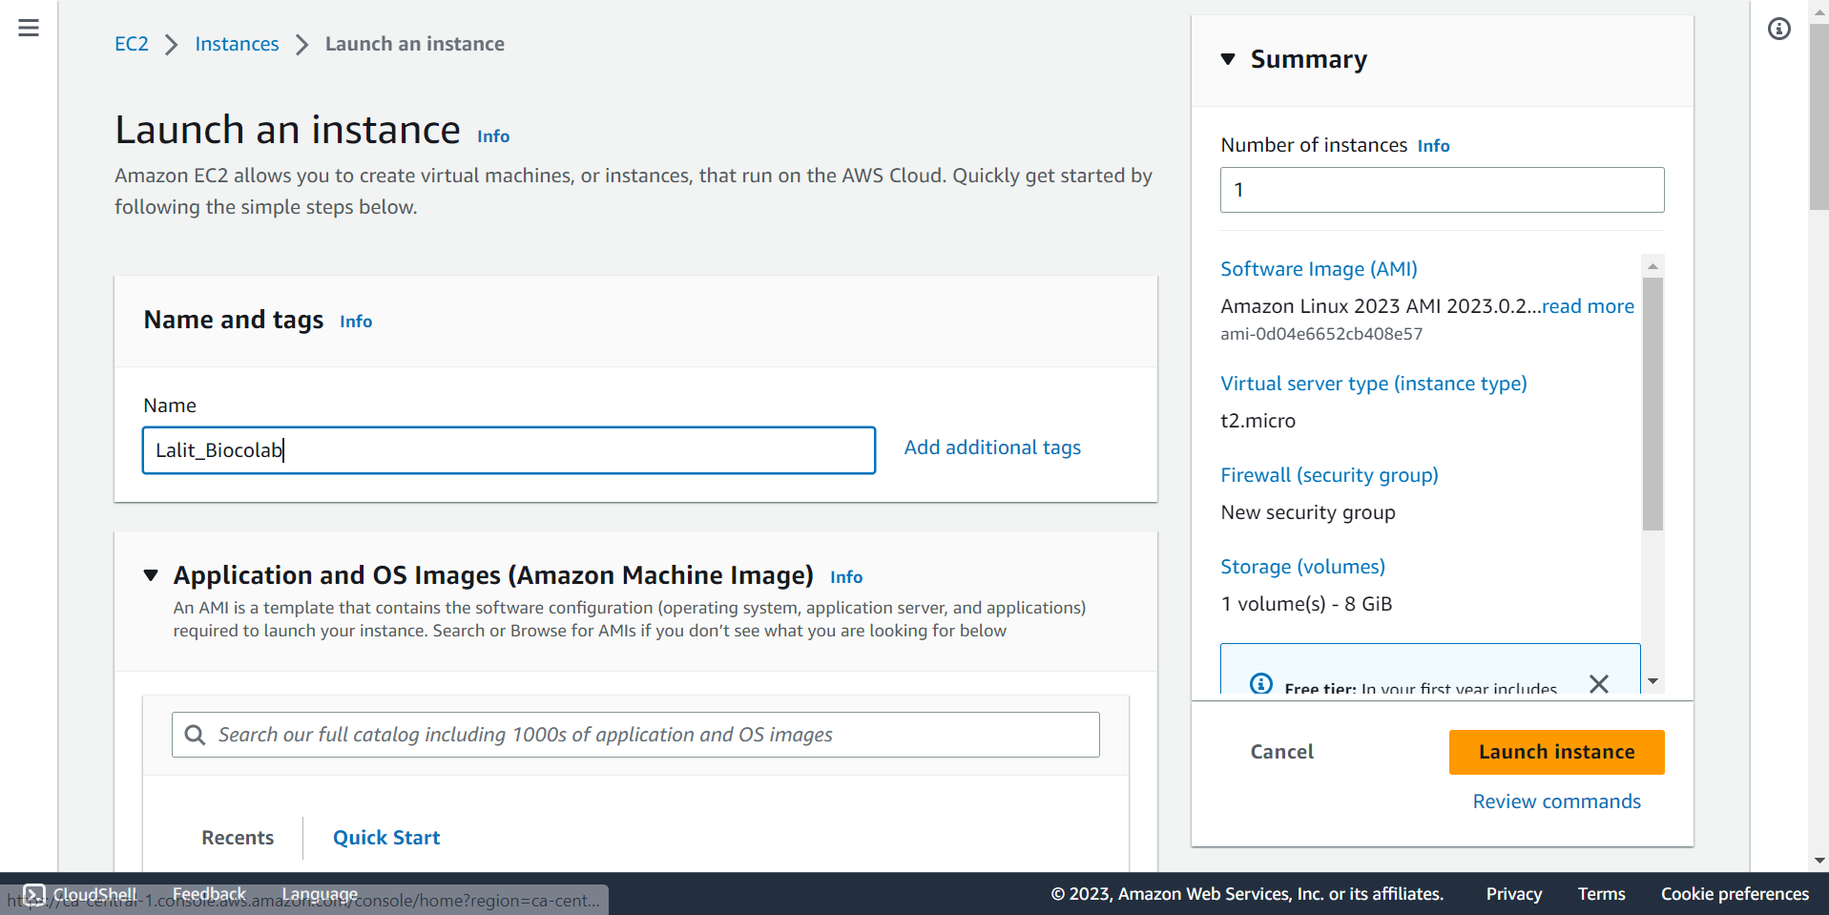Open Terms footer link
The height and width of the screenshot is (915, 1829).
(1601, 894)
